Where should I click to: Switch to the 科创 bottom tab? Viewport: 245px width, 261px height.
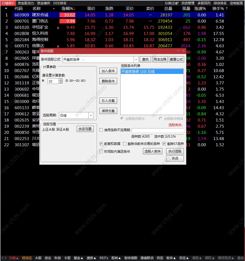pos(58,258)
